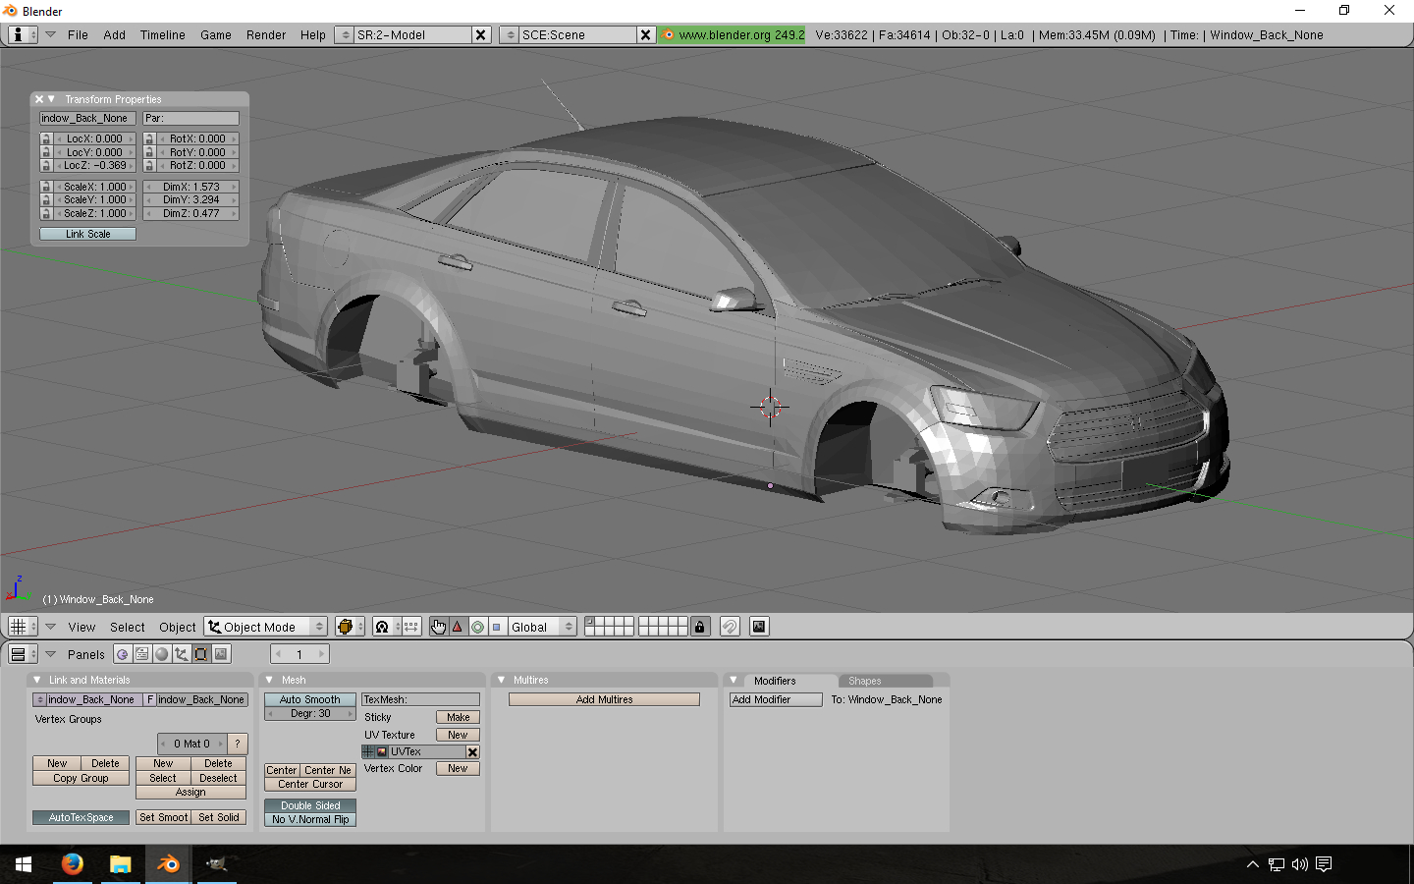Open the SR:2-Model screen selector arrows
Screen dimensions: 1414x884
344,34
